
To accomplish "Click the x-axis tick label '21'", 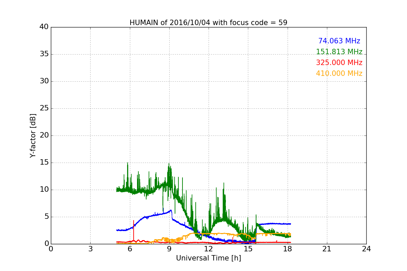I will tap(327, 249).
